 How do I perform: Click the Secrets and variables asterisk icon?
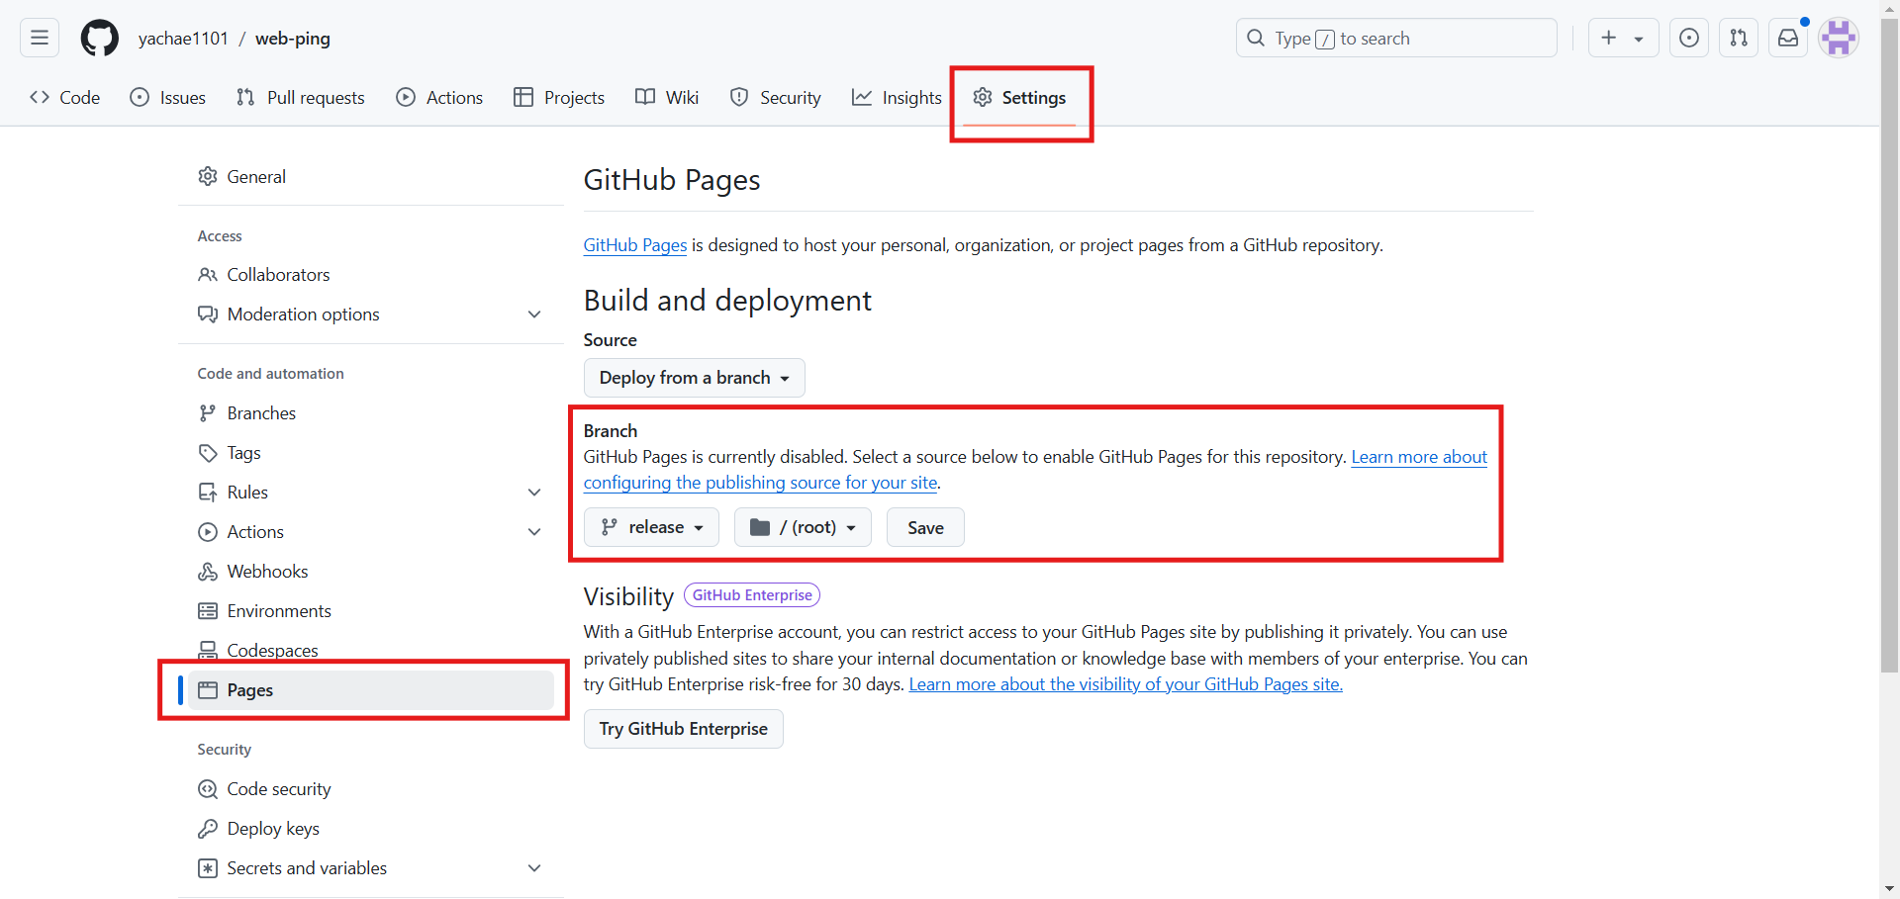point(208,868)
